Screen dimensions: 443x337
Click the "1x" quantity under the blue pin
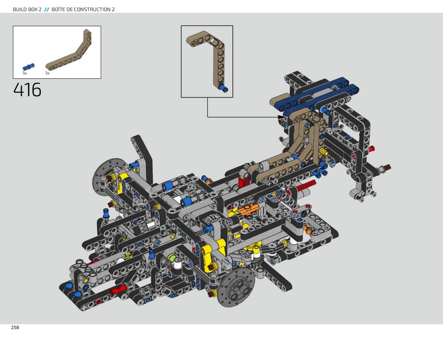click(25, 73)
